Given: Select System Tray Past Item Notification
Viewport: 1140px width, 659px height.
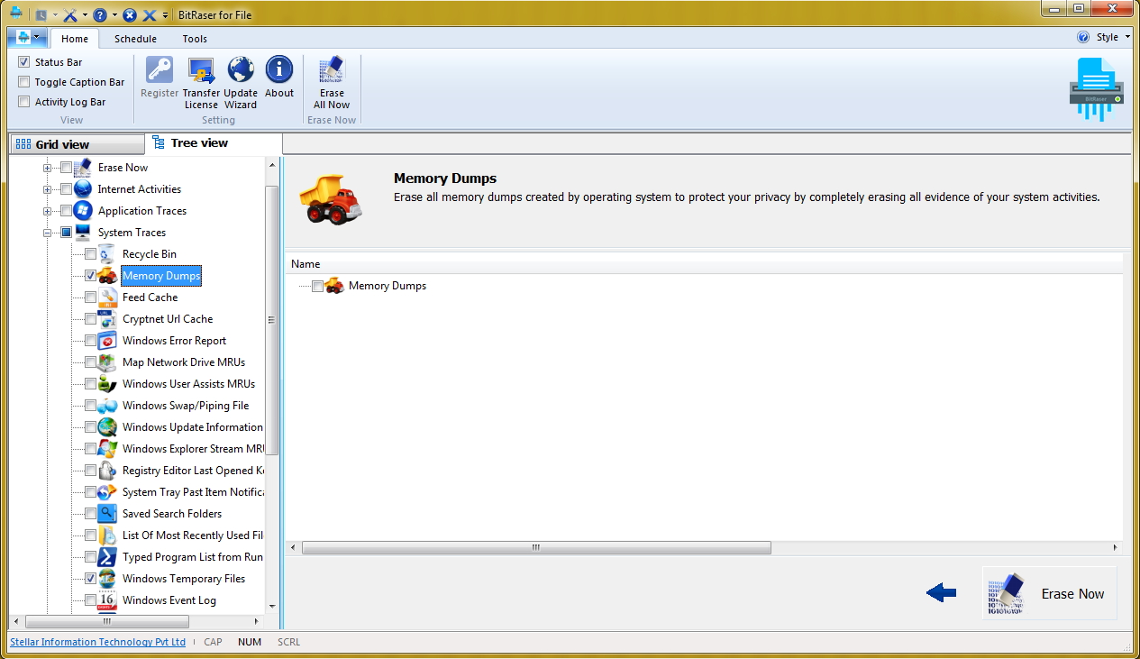Looking at the screenshot, I should pos(193,492).
